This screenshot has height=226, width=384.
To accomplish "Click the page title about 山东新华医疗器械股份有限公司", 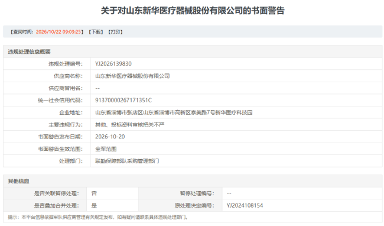I will pyautogui.click(x=193, y=11).
